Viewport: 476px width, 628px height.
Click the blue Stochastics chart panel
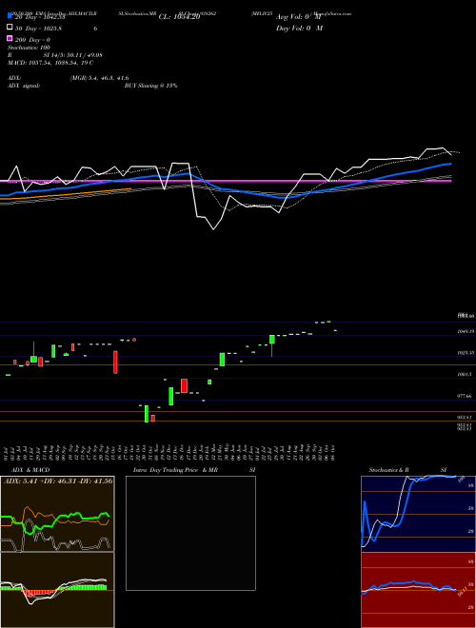point(418,514)
